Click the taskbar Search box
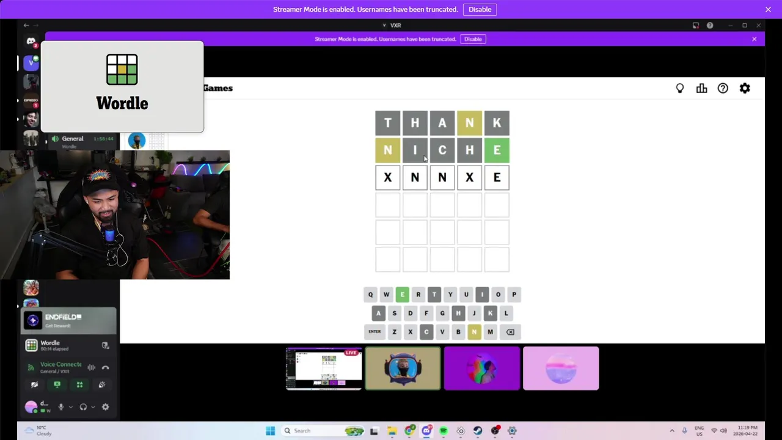 pyautogui.click(x=324, y=431)
